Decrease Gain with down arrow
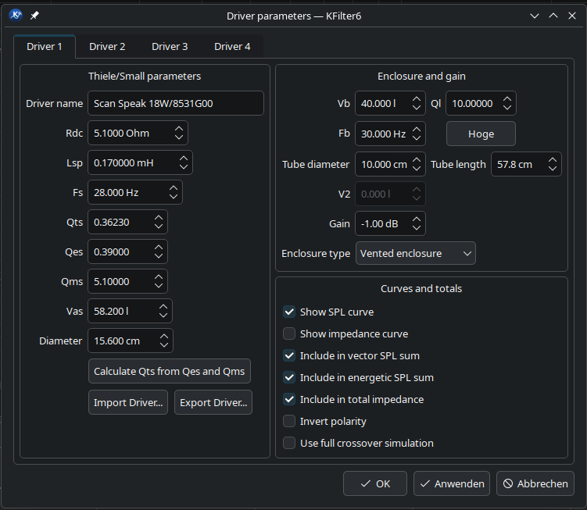The image size is (587, 510). point(417,228)
